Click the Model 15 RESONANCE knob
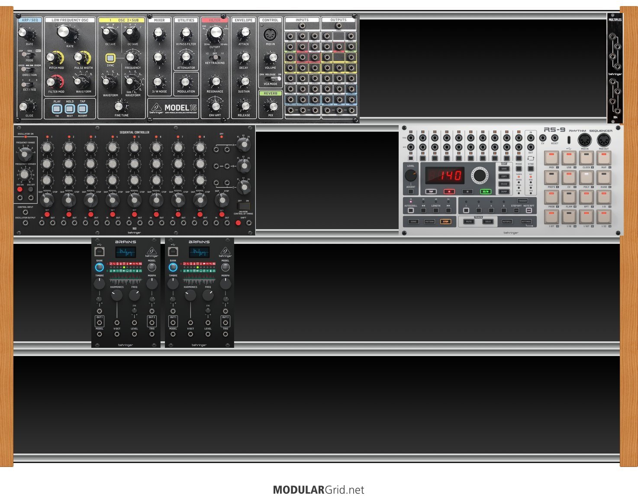Viewport: 638px width, 499px height. 215,81
